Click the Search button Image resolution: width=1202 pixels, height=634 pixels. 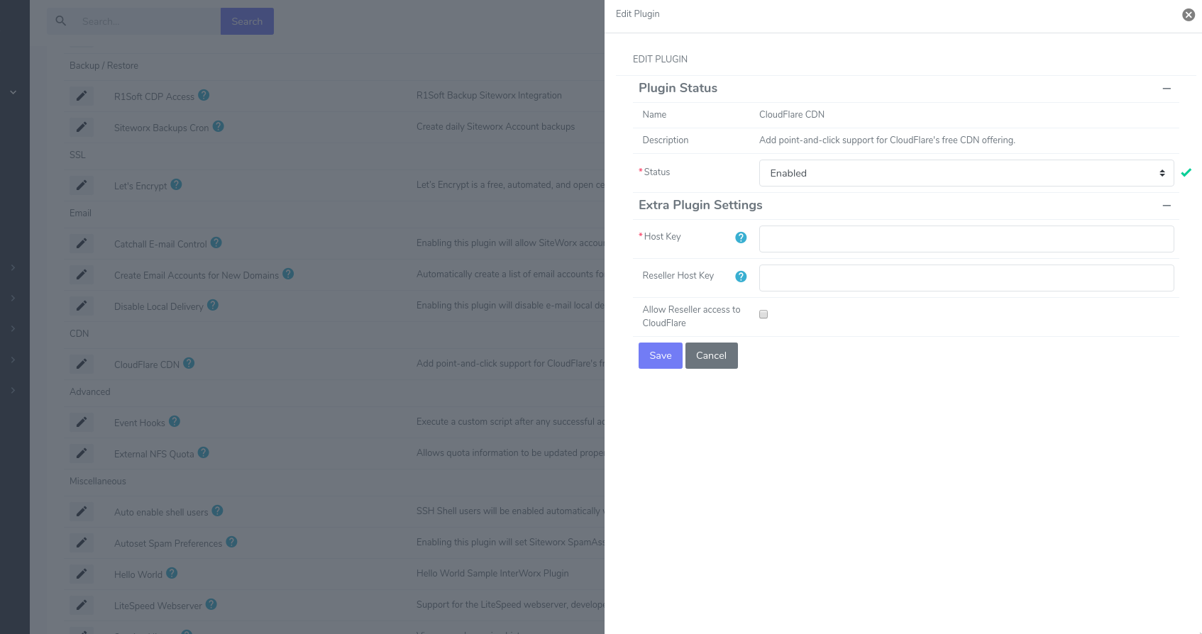(247, 21)
